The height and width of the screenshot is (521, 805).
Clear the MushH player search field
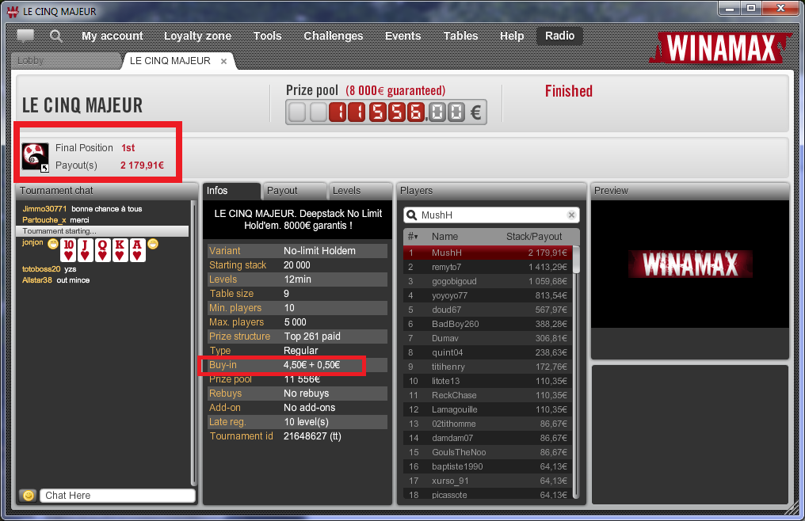(571, 215)
